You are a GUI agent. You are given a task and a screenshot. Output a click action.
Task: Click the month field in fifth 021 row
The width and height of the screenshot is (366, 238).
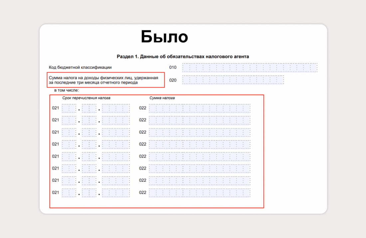point(89,156)
